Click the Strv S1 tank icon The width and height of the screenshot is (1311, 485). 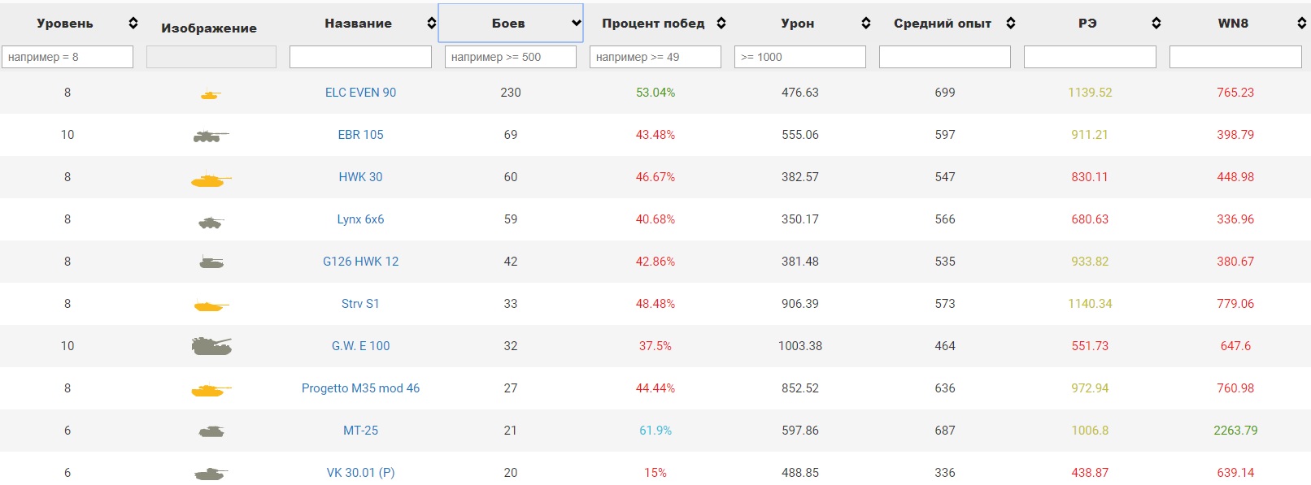tap(211, 305)
